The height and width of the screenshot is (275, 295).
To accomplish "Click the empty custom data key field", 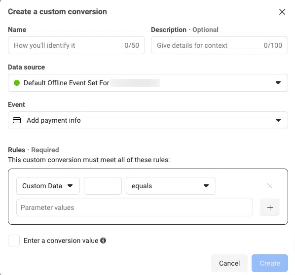I will pyautogui.click(x=103, y=186).
